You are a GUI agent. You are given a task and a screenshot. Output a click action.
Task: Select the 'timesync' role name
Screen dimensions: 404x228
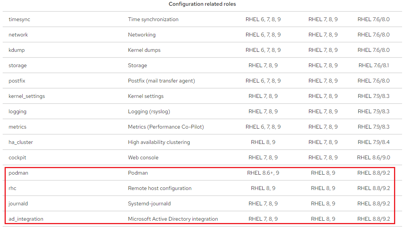19,19
